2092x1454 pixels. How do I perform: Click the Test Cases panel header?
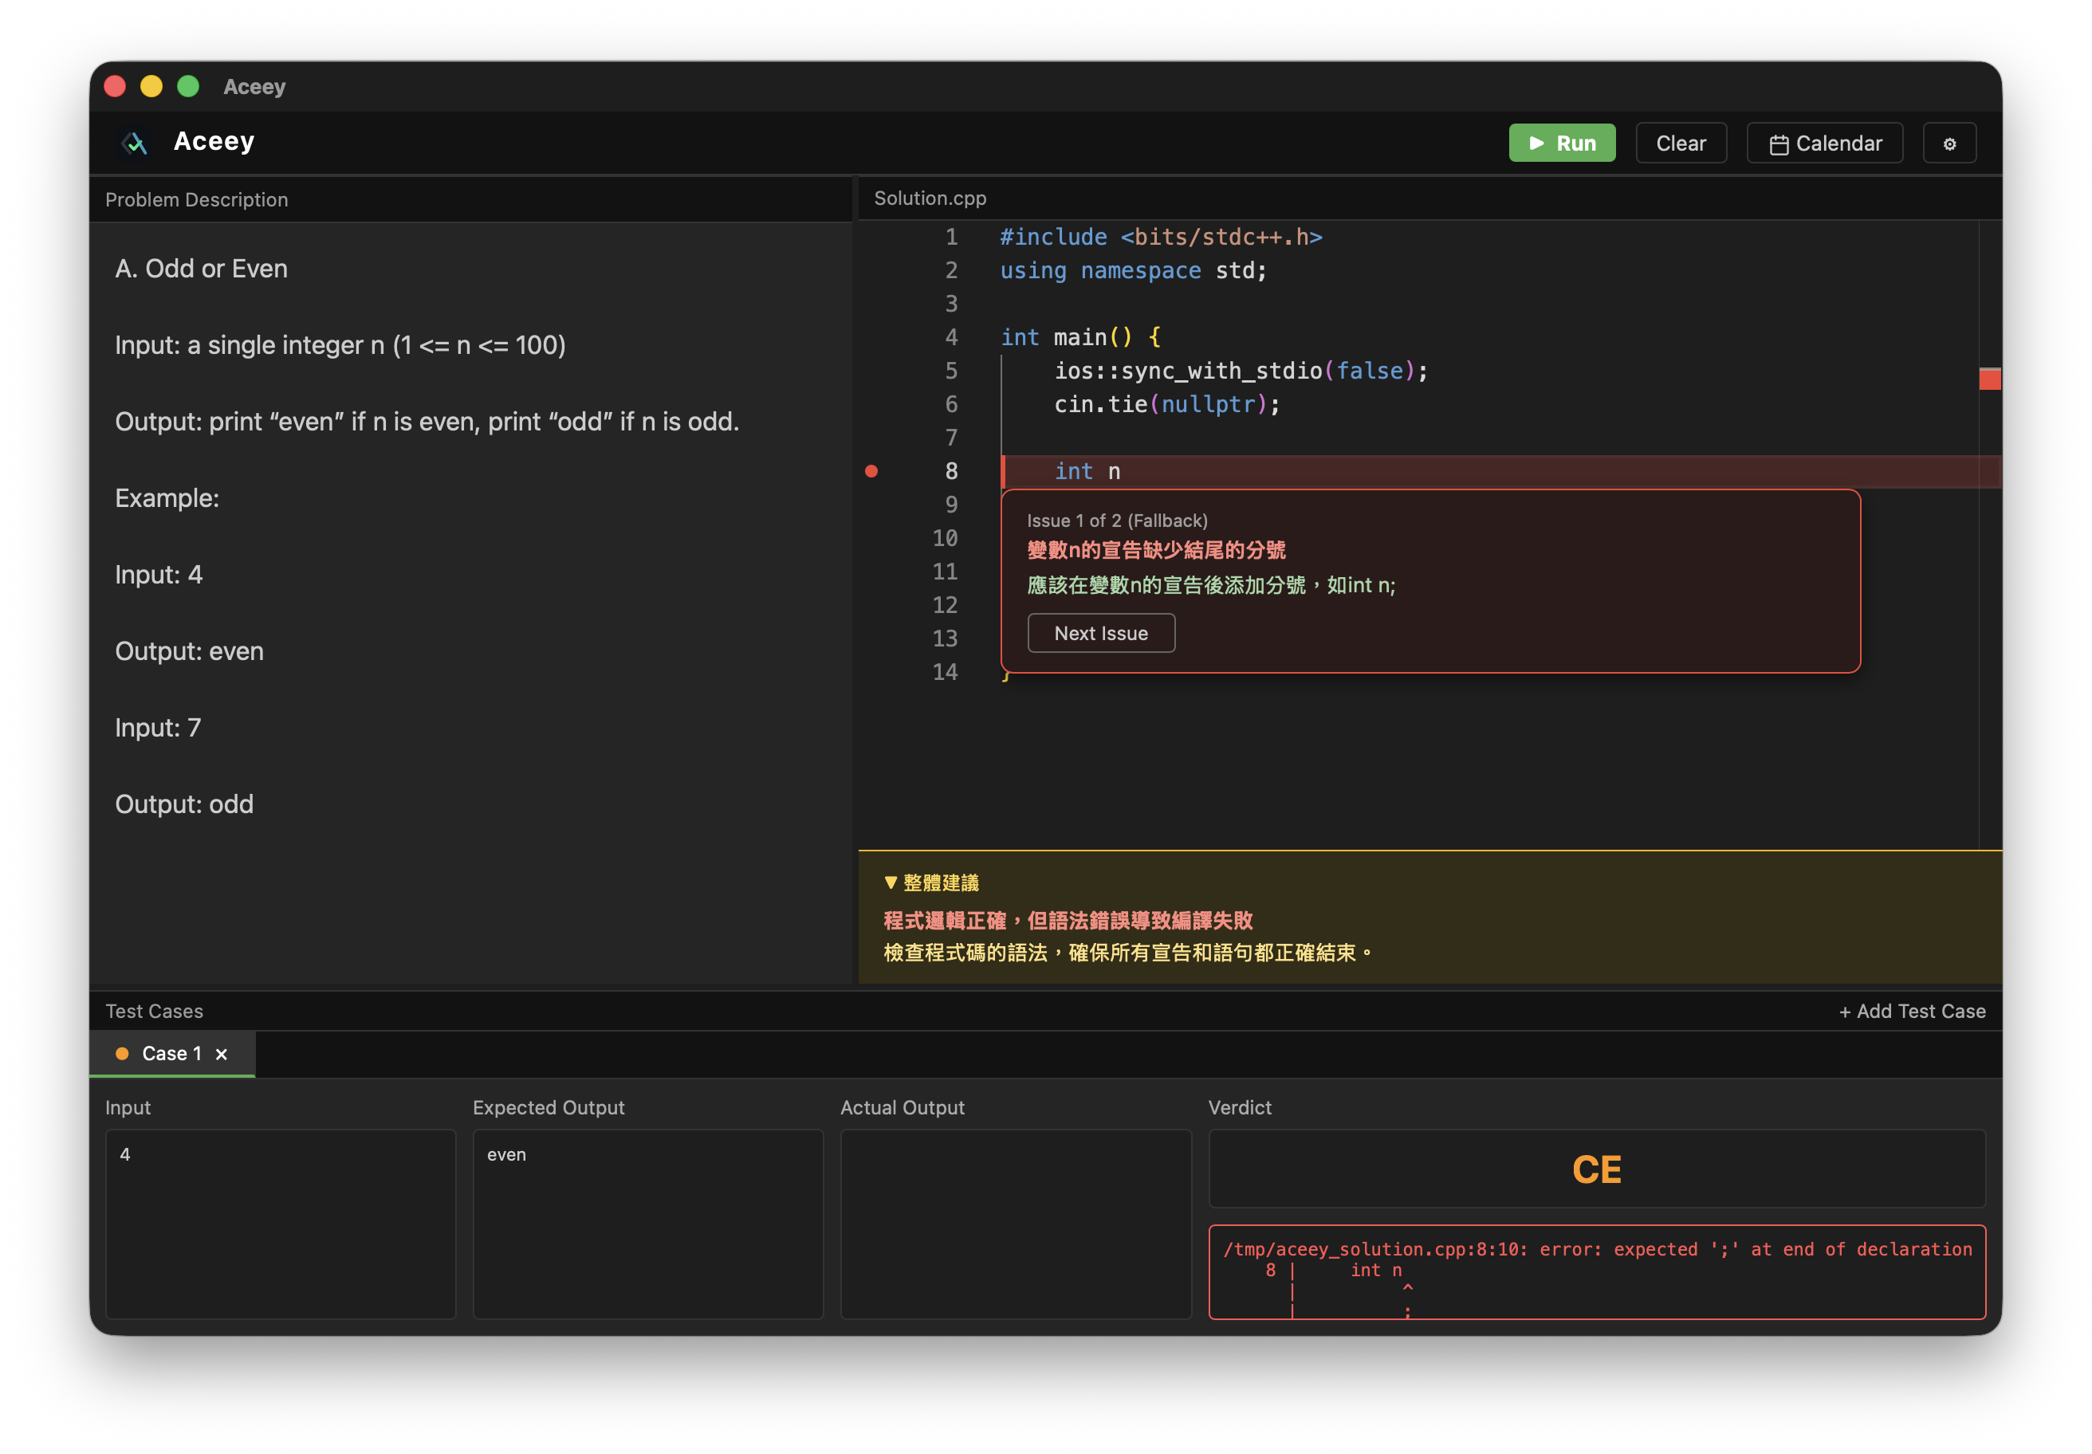click(x=154, y=1012)
